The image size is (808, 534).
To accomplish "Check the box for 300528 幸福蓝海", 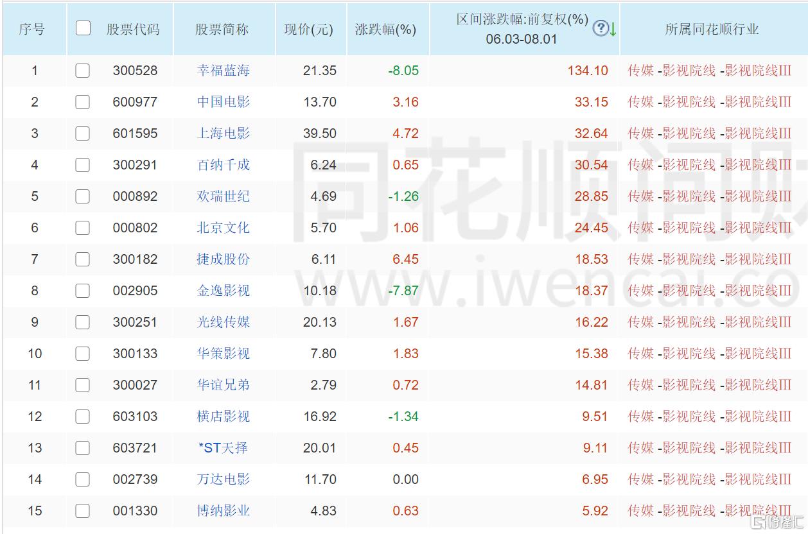I will pos(82,71).
